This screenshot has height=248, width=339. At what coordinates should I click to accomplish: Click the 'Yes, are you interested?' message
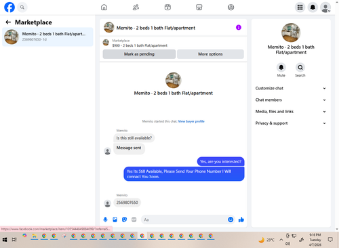pos(220,161)
